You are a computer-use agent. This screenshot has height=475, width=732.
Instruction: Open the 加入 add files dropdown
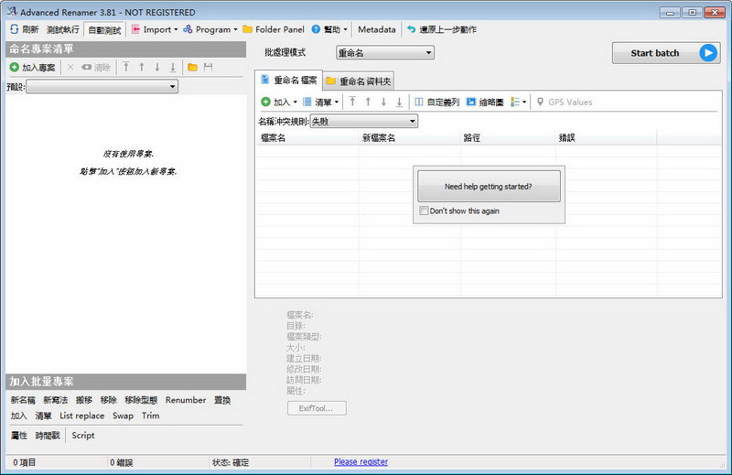pyautogui.click(x=279, y=103)
